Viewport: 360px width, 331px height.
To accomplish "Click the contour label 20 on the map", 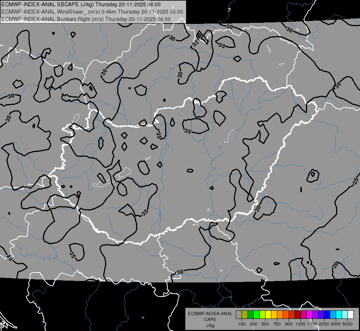I will coord(335,265).
